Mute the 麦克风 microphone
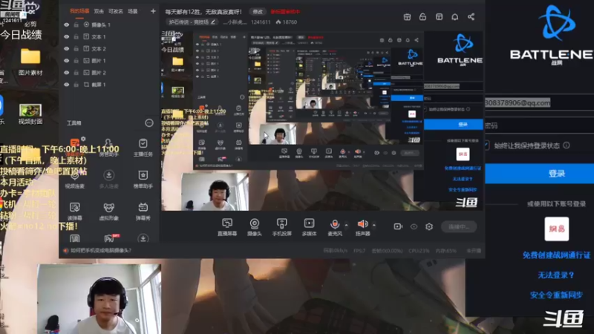 point(335,227)
